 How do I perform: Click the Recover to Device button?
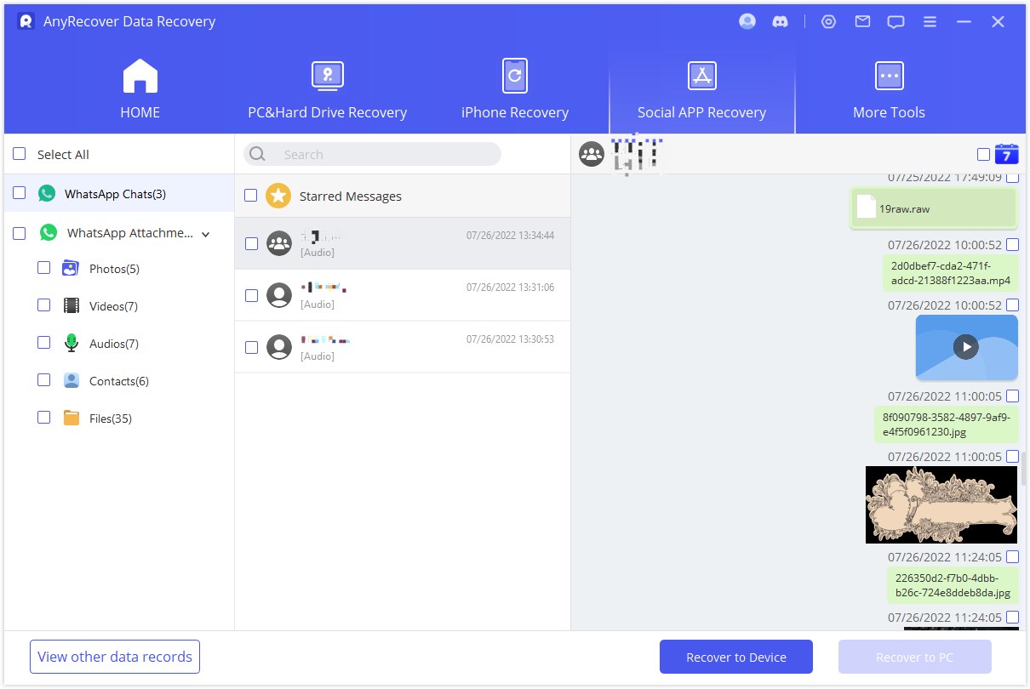pyautogui.click(x=735, y=657)
